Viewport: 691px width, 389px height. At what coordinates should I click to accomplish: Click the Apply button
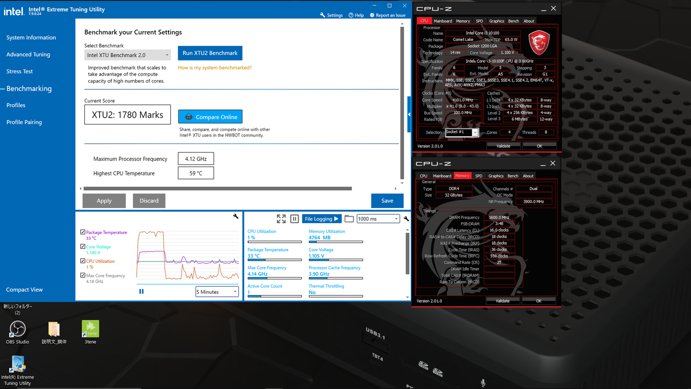(x=104, y=201)
